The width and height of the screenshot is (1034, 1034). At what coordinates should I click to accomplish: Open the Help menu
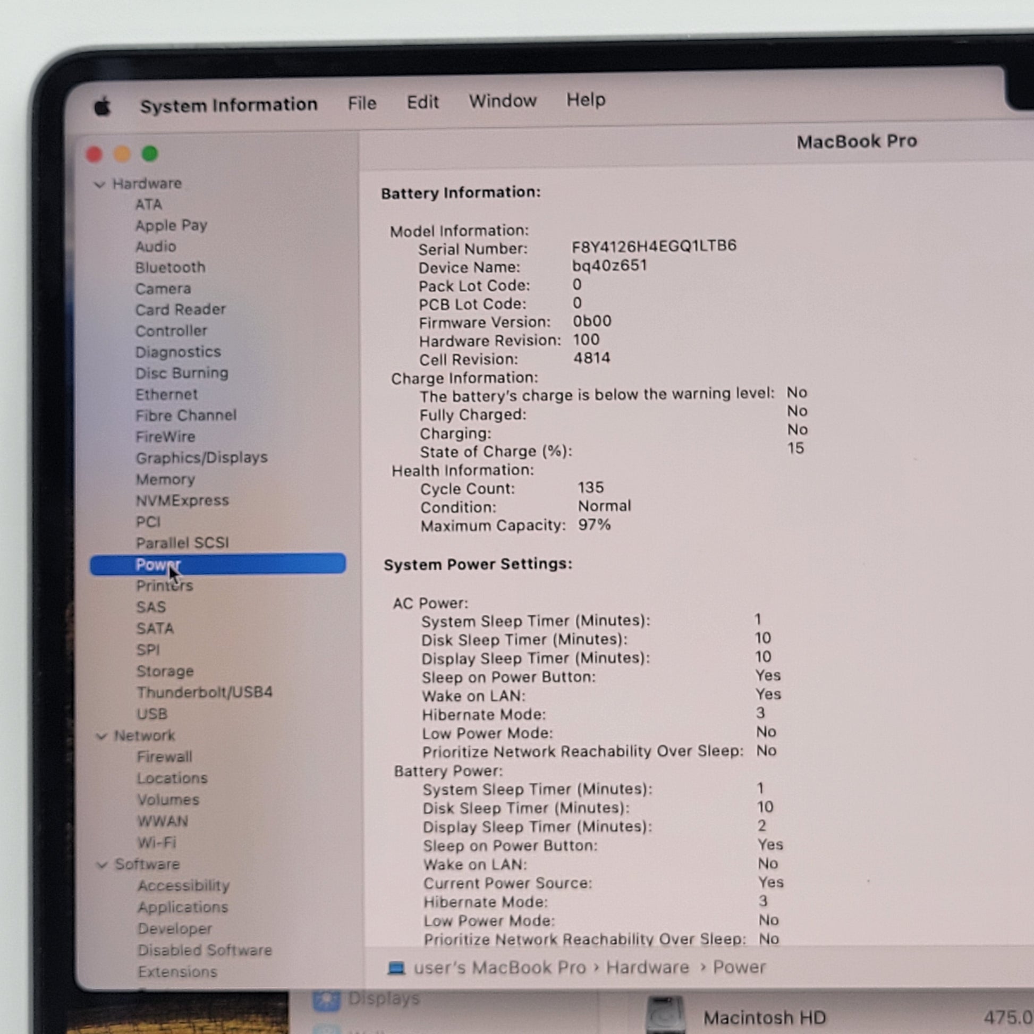(586, 99)
